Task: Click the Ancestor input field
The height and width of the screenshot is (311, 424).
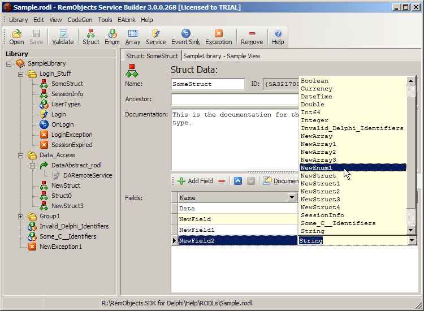Action: [235, 100]
